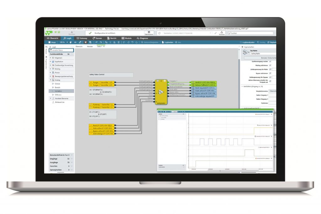The height and width of the screenshot is (214, 321).
Task: Toggle the Muting aktivieren checkbox
Action: click(270, 65)
